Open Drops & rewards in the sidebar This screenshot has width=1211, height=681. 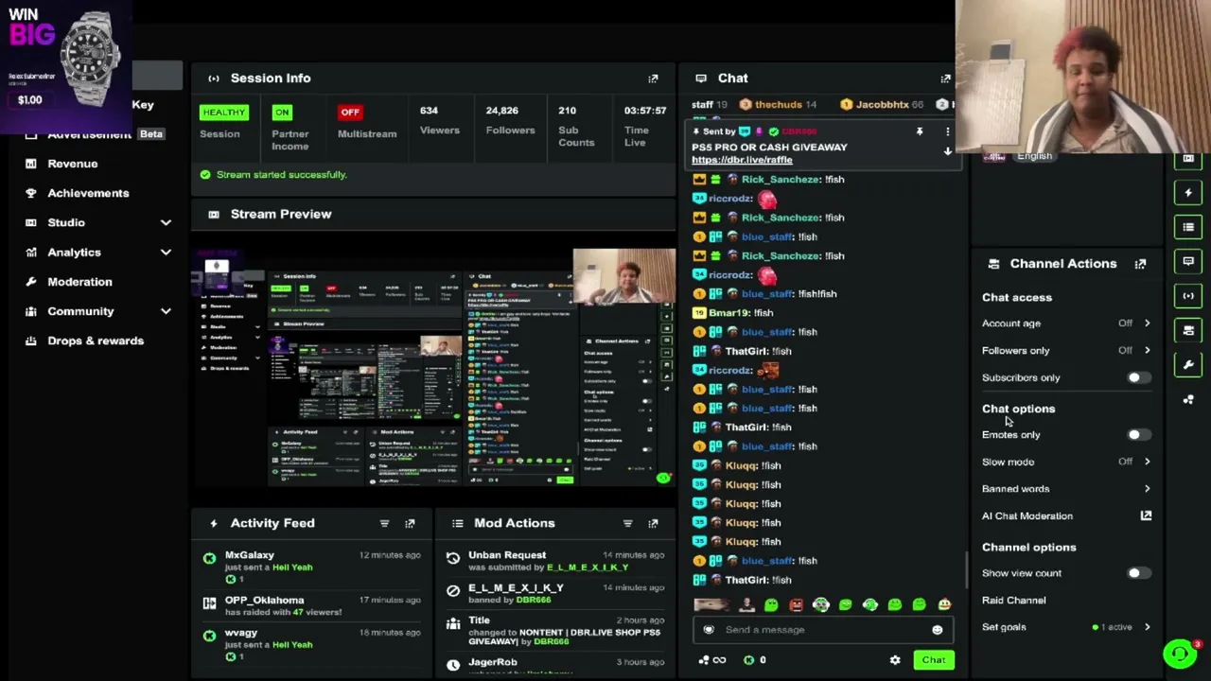[x=96, y=340]
